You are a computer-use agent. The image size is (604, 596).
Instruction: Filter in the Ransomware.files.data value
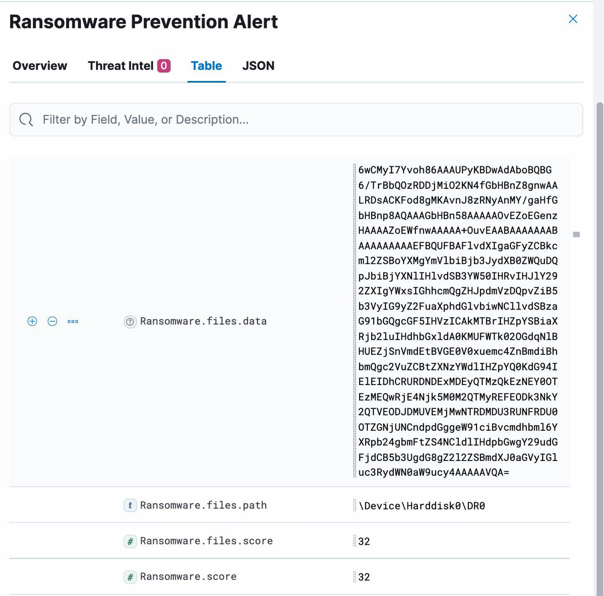click(32, 321)
